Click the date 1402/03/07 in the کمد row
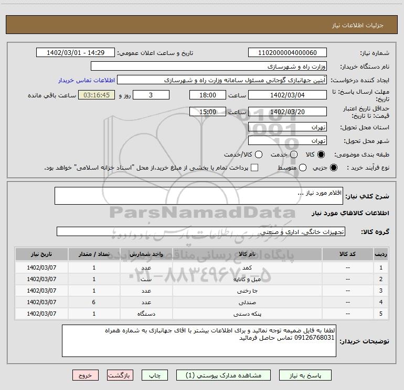This screenshot has height=390, width=404. tap(41, 268)
